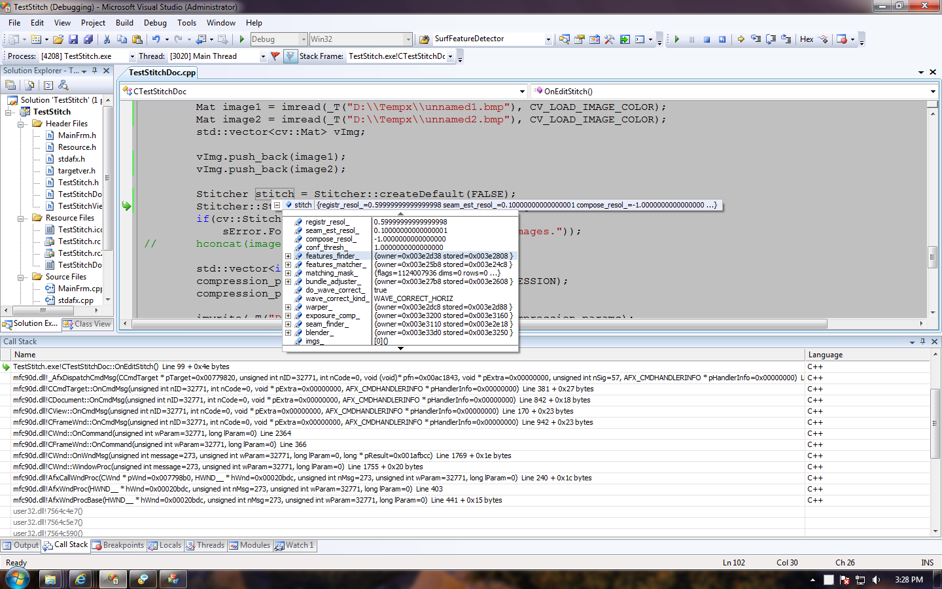Collapse the Header Files folder
The height and width of the screenshot is (589, 942).
[21, 124]
